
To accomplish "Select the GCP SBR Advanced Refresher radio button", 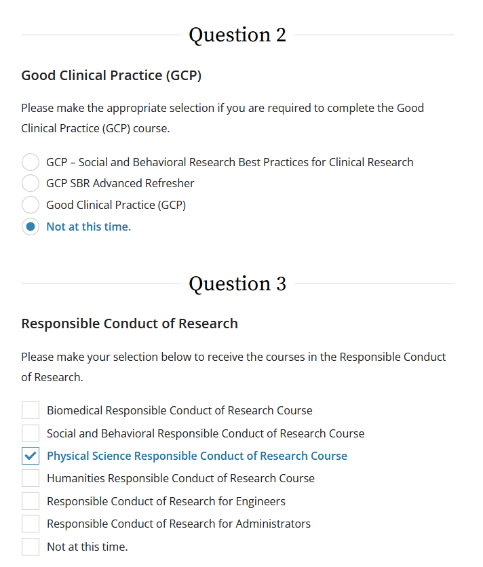I will click(x=30, y=183).
